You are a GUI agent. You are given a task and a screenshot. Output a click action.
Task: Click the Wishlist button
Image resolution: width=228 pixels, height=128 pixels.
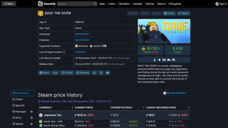tap(132, 13)
